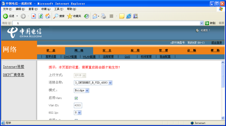Open Search with magnifier icon
This screenshot has width=226, height=126.
click(56, 16)
